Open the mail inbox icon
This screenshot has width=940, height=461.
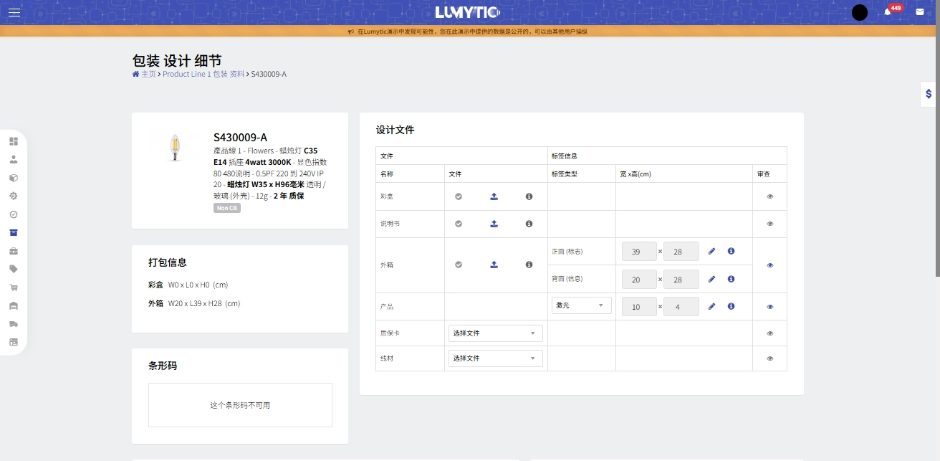point(920,12)
